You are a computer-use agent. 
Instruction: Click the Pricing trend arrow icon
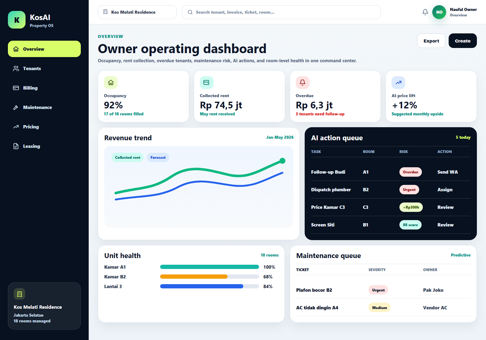point(16,127)
